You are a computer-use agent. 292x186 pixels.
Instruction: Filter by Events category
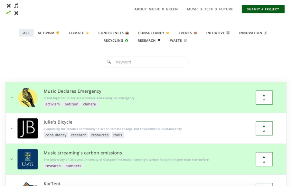pyautogui.click(x=188, y=33)
